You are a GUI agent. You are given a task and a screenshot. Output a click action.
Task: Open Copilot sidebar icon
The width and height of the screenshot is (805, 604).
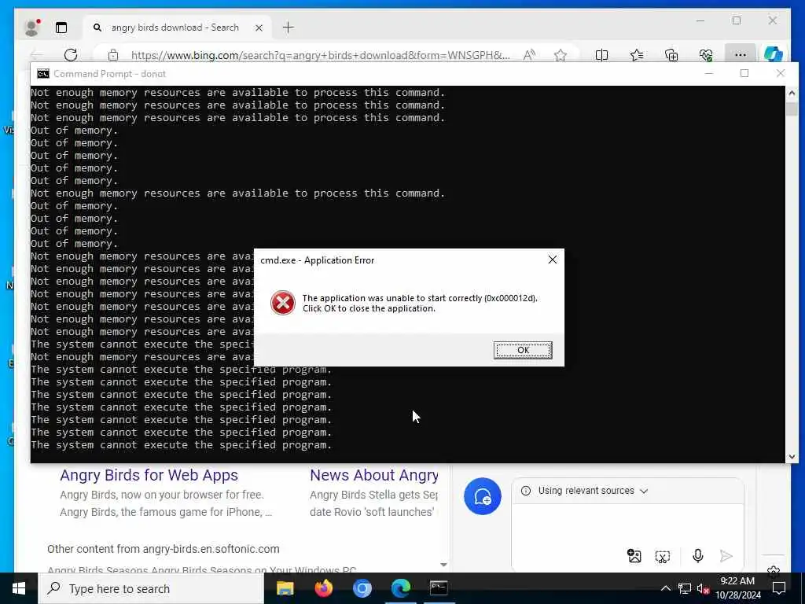coord(774,54)
